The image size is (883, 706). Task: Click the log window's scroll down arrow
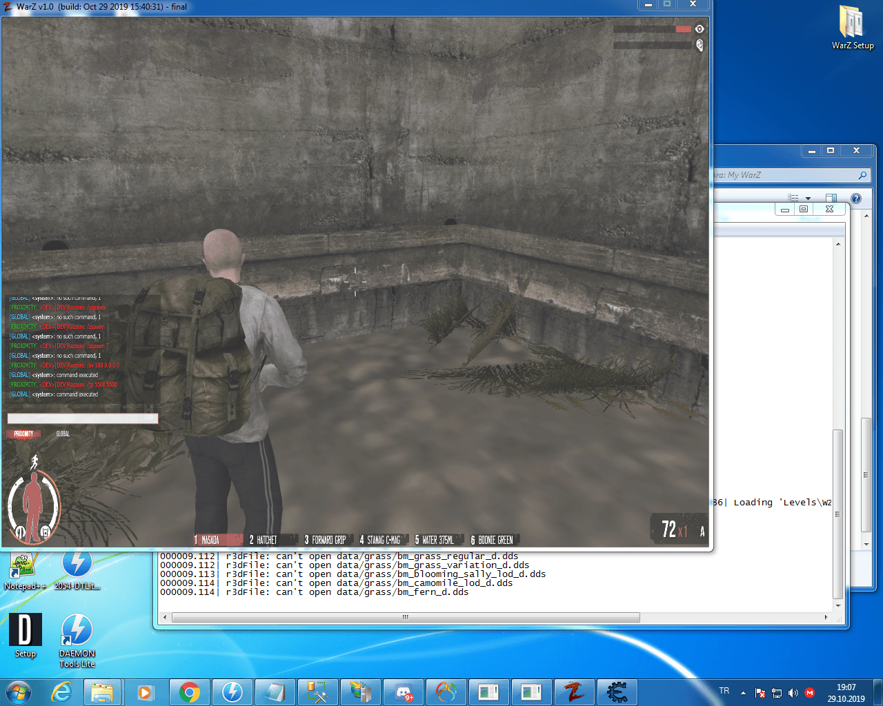[838, 606]
